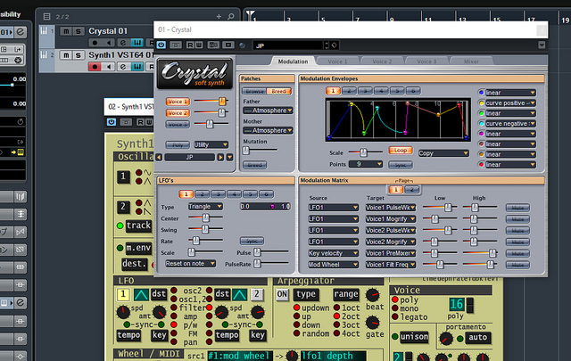571x361 pixels.
Task: Click Sync button next to LFO Rate
Action: point(252,241)
